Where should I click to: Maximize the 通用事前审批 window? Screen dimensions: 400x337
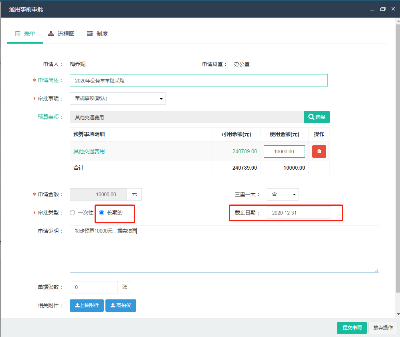383,9
